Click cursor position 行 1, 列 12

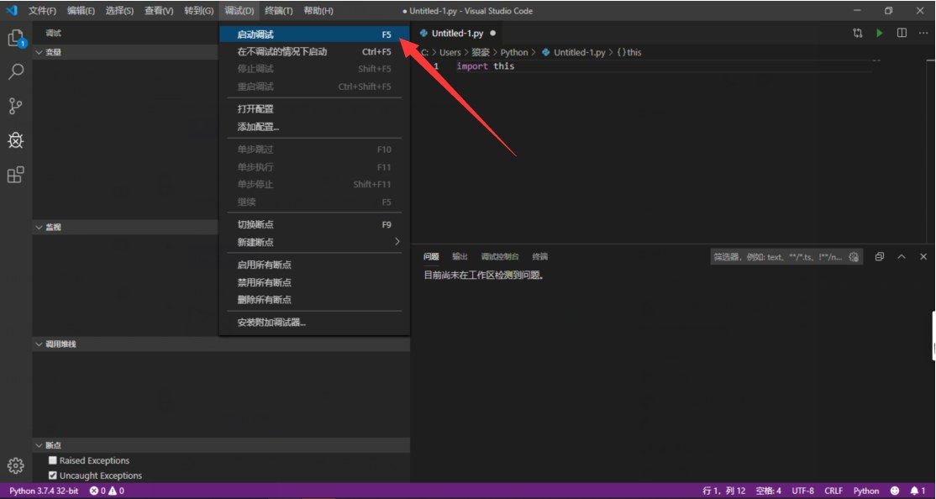pyautogui.click(x=723, y=491)
